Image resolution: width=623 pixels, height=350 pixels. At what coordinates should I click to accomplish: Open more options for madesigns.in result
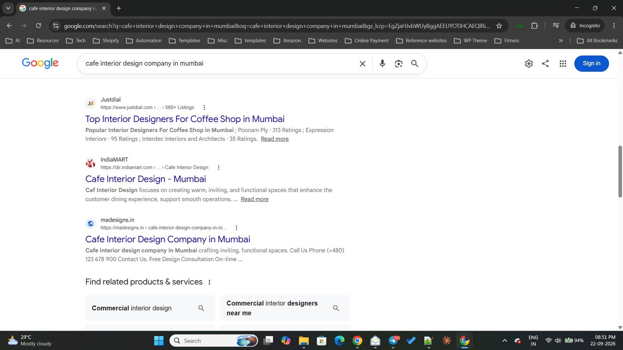(x=236, y=227)
